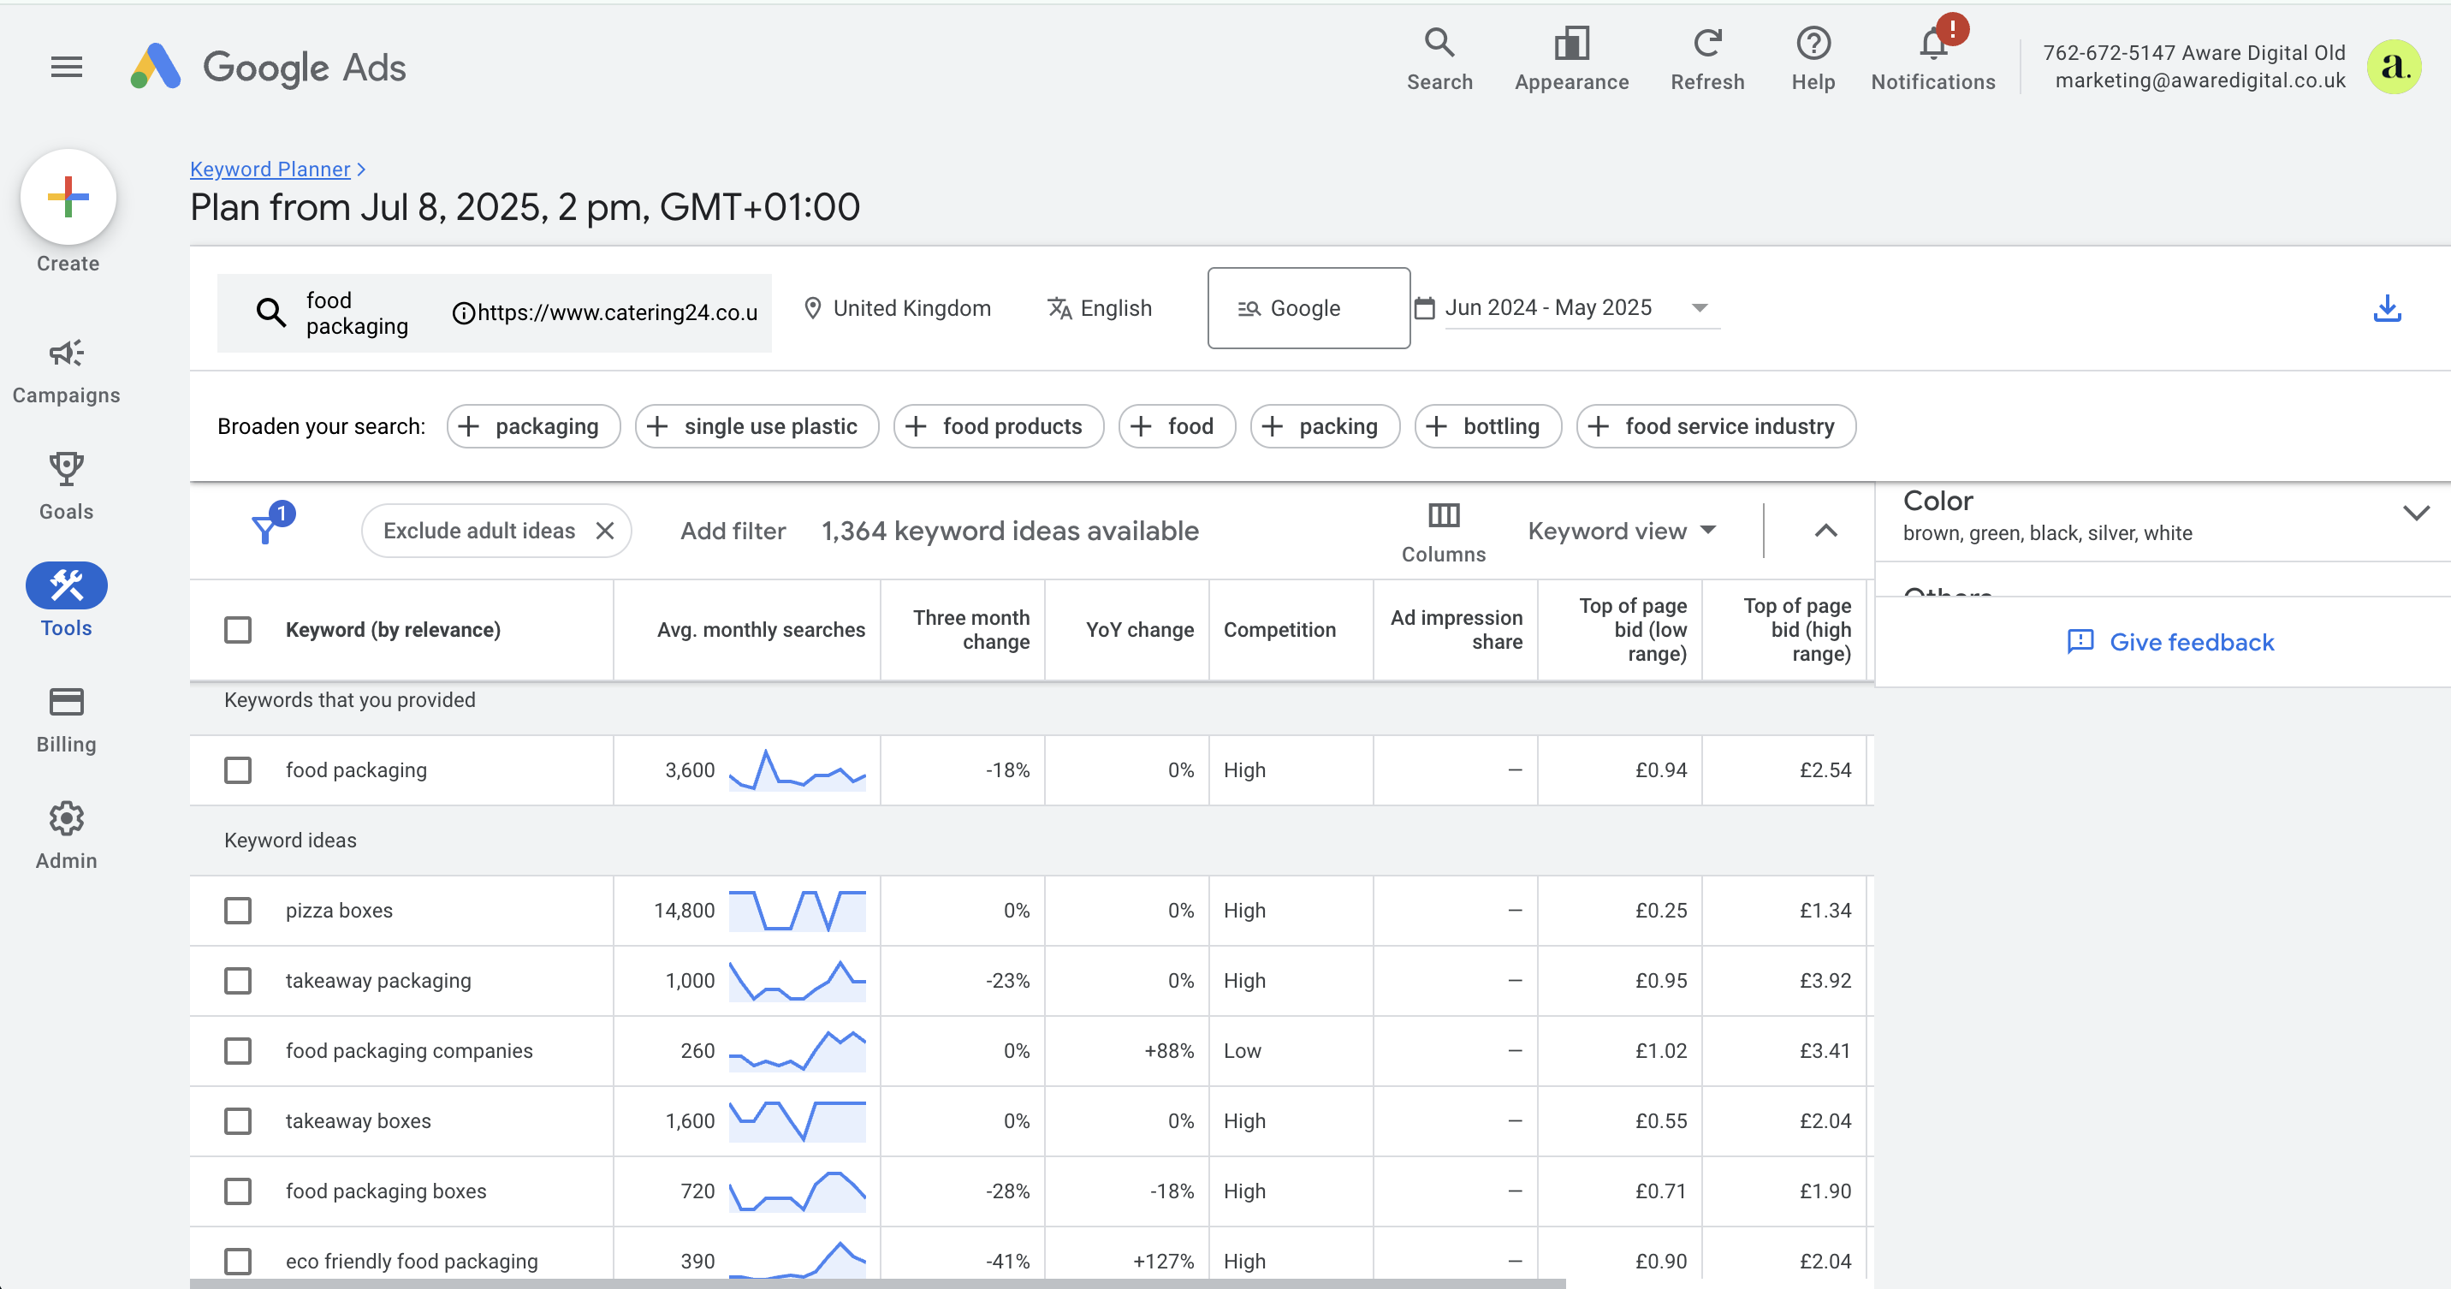Viewport: 2451px width, 1289px height.
Task: Click the Google Ads logo
Action: pos(269,67)
